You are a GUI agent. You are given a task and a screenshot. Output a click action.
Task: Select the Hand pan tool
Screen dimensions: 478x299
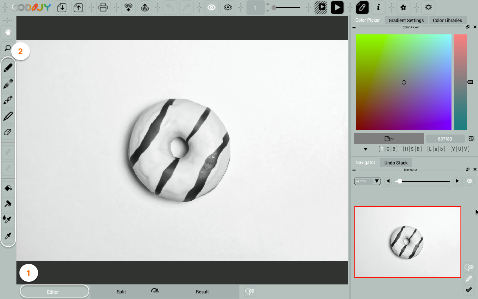coord(8,33)
